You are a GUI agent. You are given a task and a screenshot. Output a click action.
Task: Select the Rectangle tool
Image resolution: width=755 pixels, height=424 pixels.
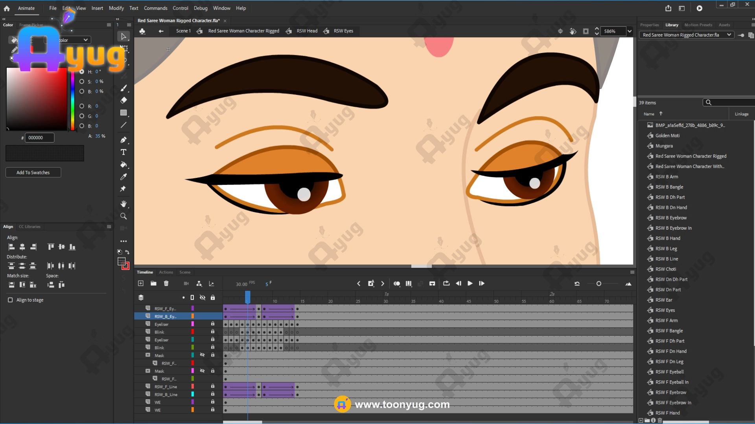pyautogui.click(x=123, y=113)
